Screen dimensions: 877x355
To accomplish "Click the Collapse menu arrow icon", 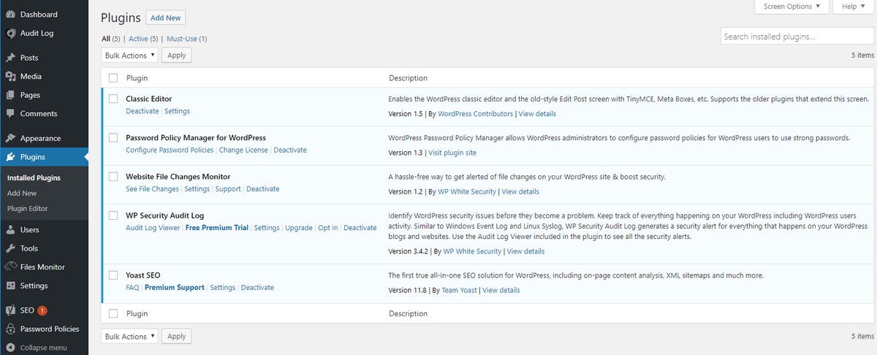I will [x=10, y=348].
